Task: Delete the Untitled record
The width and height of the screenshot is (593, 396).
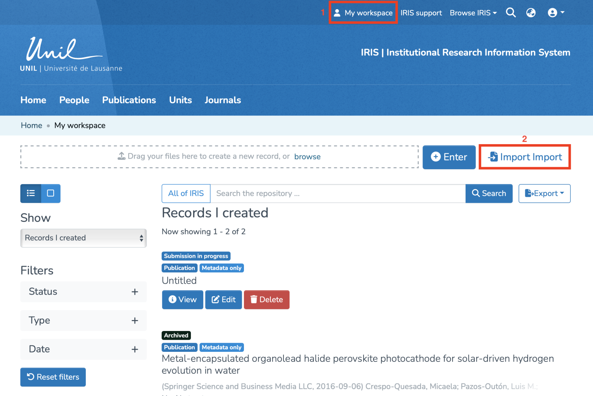Action: click(266, 300)
